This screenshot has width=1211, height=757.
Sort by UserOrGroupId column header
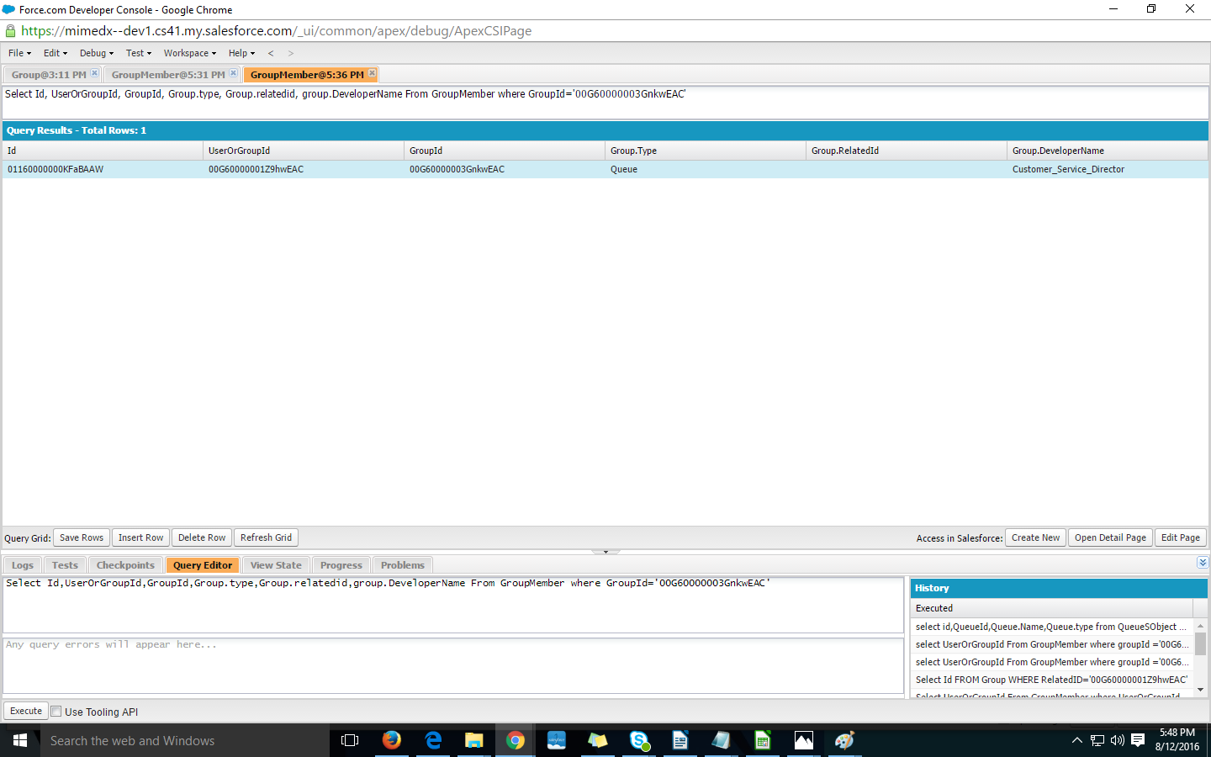pos(303,151)
